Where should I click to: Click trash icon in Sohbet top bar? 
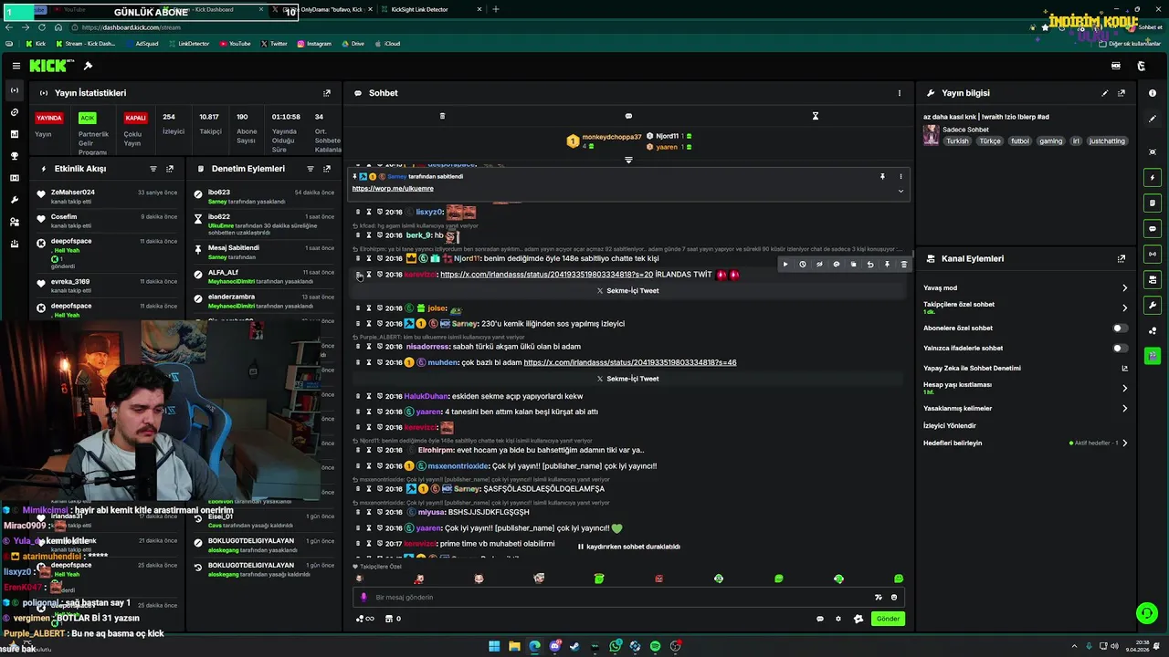[442, 116]
